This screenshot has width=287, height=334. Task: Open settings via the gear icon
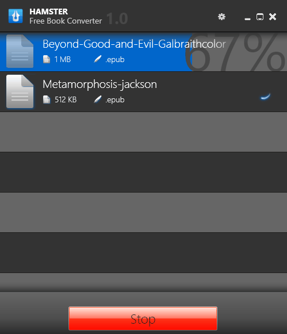click(x=221, y=17)
